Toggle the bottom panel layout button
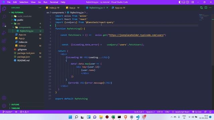Screen dimensions: 214x120 click(184, 2)
